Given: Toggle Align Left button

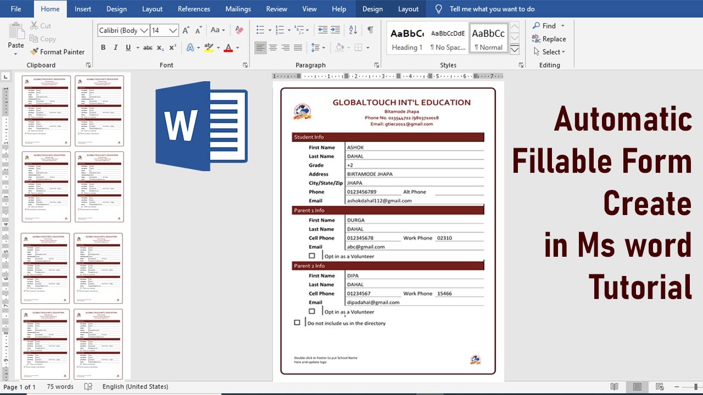Looking at the screenshot, I should (260, 48).
